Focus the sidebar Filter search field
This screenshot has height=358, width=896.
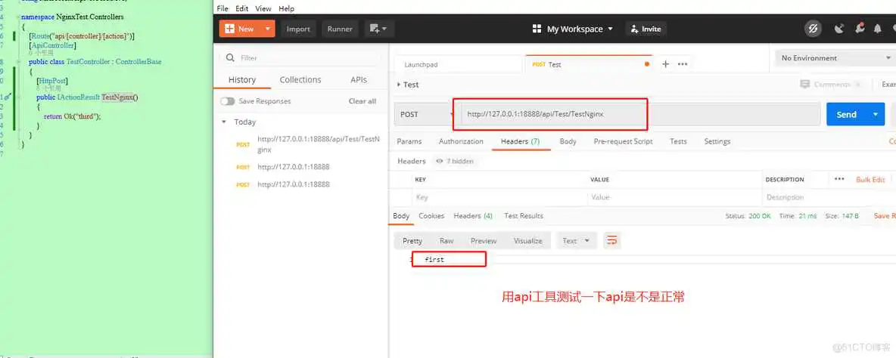[x=300, y=58]
